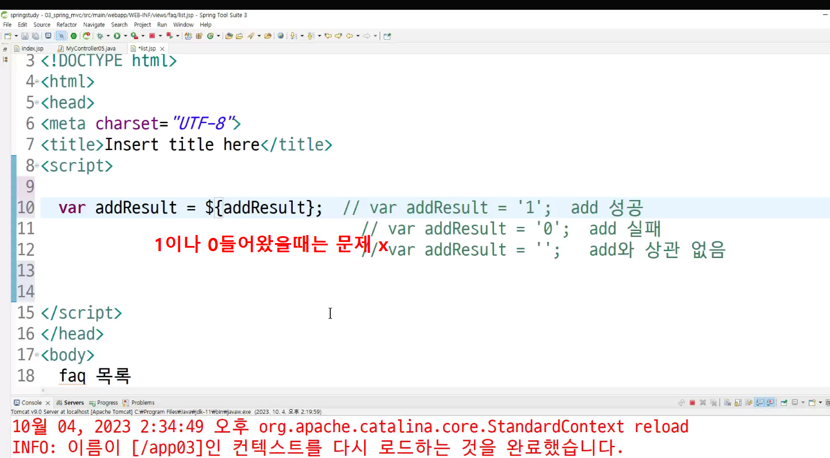Select the Problems view tab
Viewport: 830px width, 458px height.
(139, 403)
